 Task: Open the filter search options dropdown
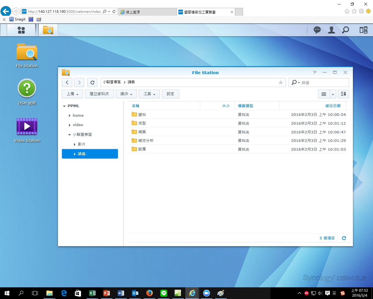click(x=295, y=83)
